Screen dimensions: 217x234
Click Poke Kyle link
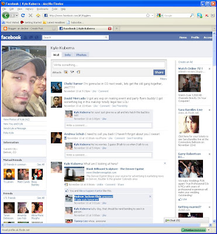tap(9, 133)
